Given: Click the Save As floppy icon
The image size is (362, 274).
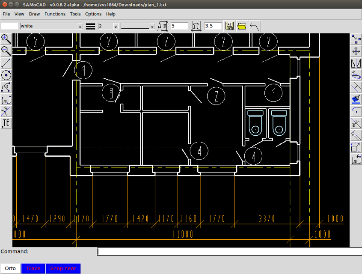Looking at the screenshot, I should pos(229,26).
